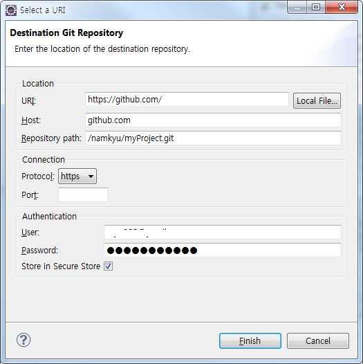The width and height of the screenshot is (363, 364).
Task: Click into the URI text field
Action: click(x=187, y=100)
